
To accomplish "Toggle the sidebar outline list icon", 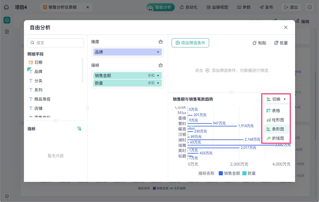I will click(x=7, y=32).
